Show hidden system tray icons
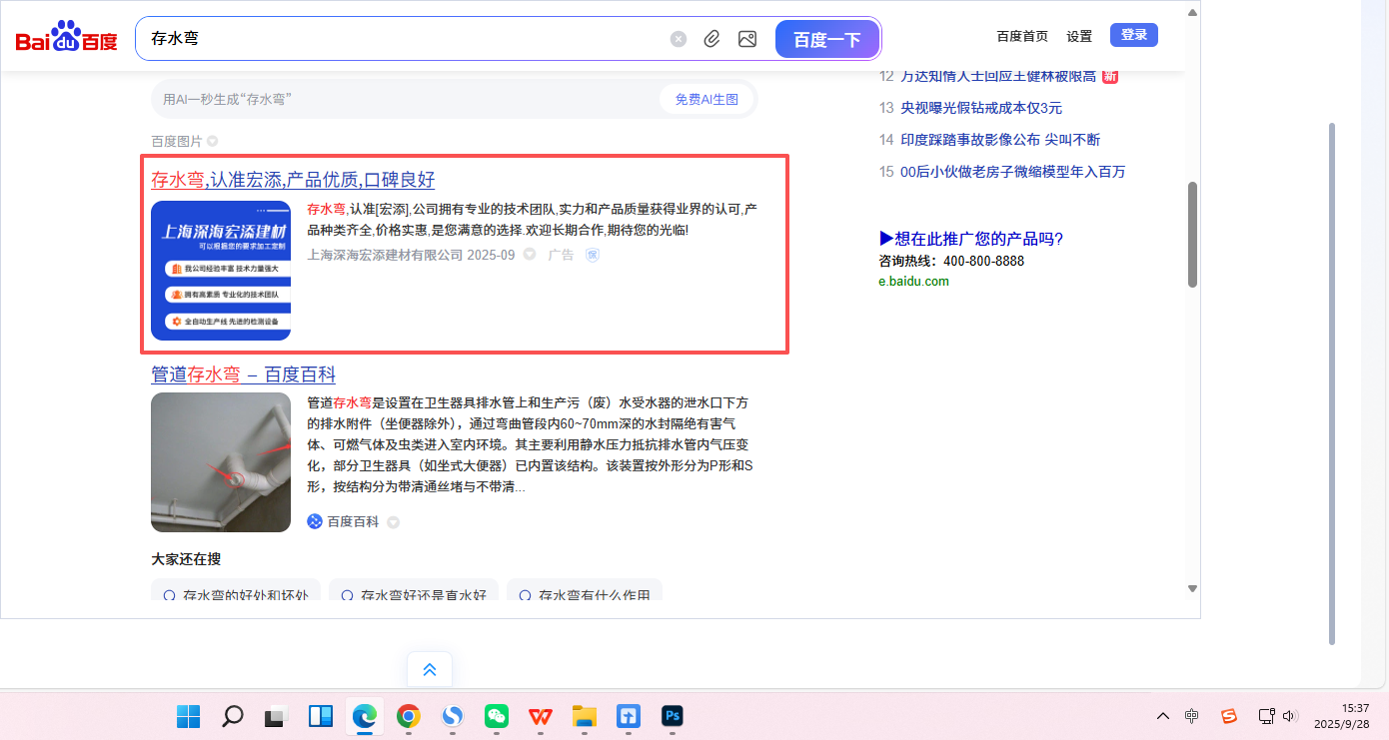Viewport: 1389px width, 740px height. pos(1163,716)
